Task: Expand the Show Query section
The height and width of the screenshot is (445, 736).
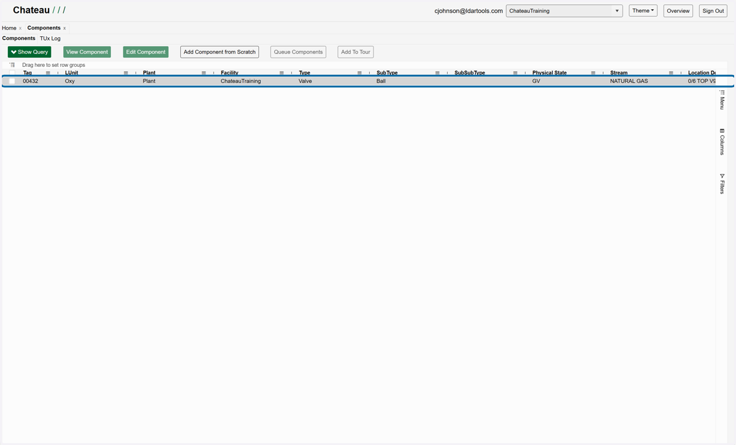Action: click(29, 52)
